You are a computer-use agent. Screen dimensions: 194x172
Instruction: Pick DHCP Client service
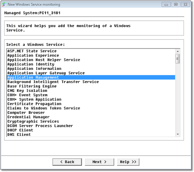[x=91, y=130]
